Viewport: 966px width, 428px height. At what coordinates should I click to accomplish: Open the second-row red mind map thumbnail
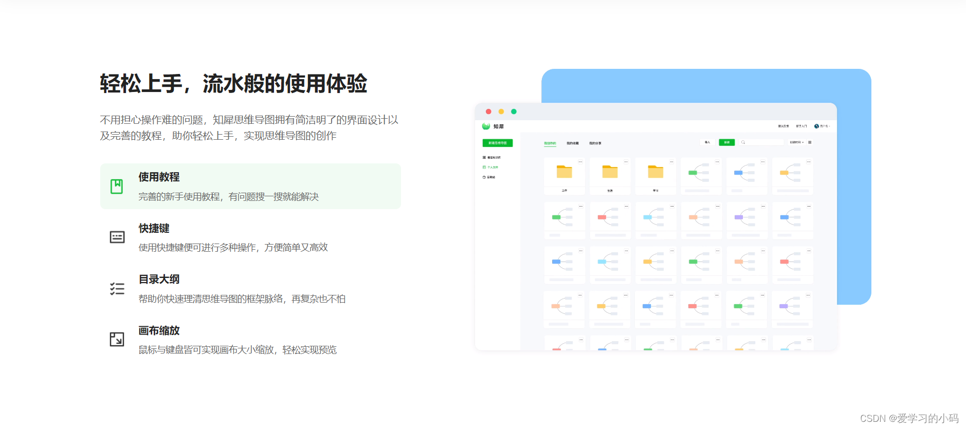click(x=610, y=220)
